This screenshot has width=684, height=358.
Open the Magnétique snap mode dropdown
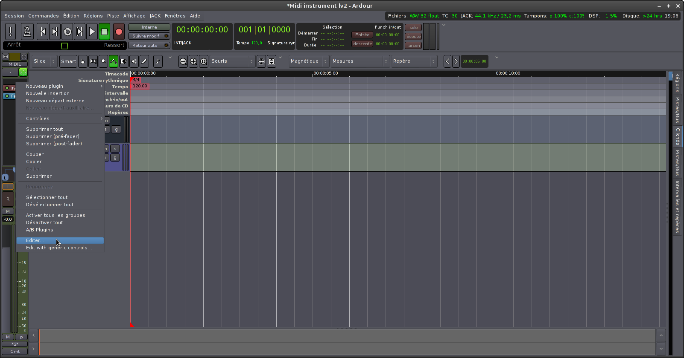pos(308,61)
